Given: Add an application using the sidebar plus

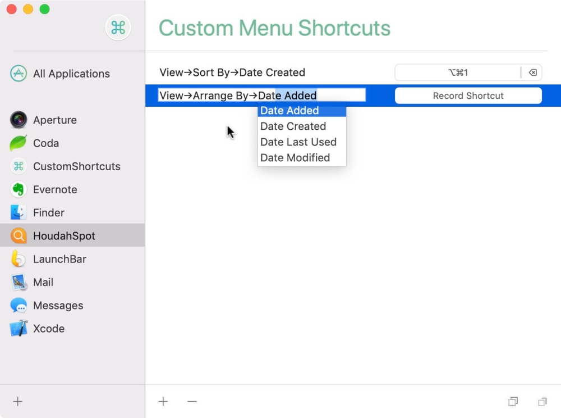Looking at the screenshot, I should (x=17, y=402).
